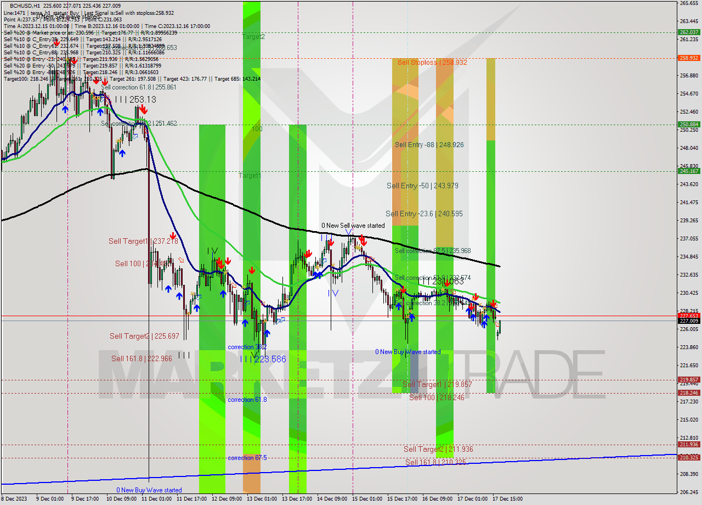The height and width of the screenshot is (505, 702).
Task: Click the '0 New Sell wave started' label near 14 Dec
Action: [x=353, y=226]
